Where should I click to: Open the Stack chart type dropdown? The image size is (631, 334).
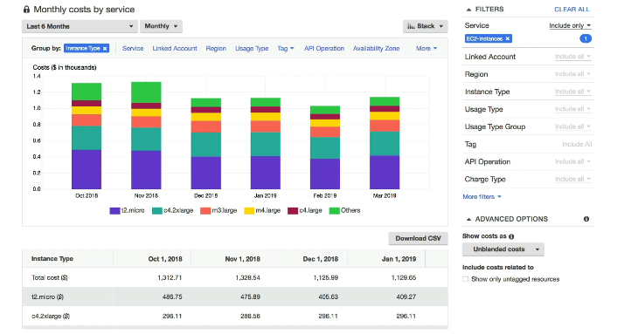coord(426,26)
